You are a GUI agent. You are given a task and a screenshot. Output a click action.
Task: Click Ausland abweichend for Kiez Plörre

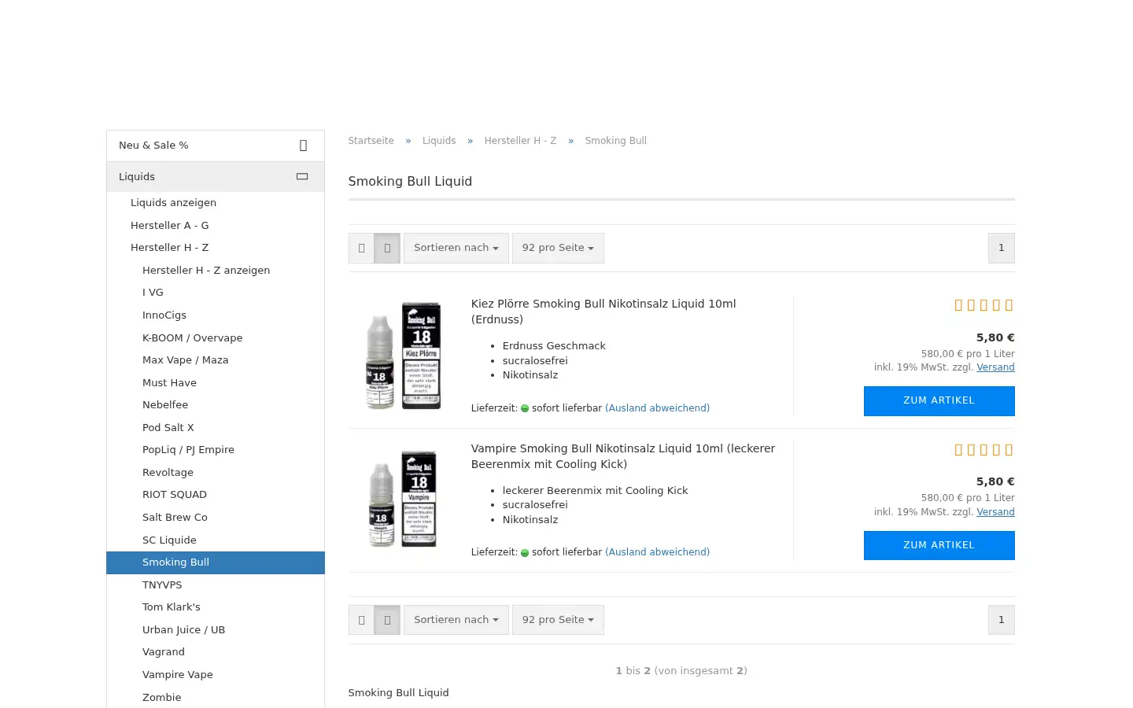coord(657,408)
